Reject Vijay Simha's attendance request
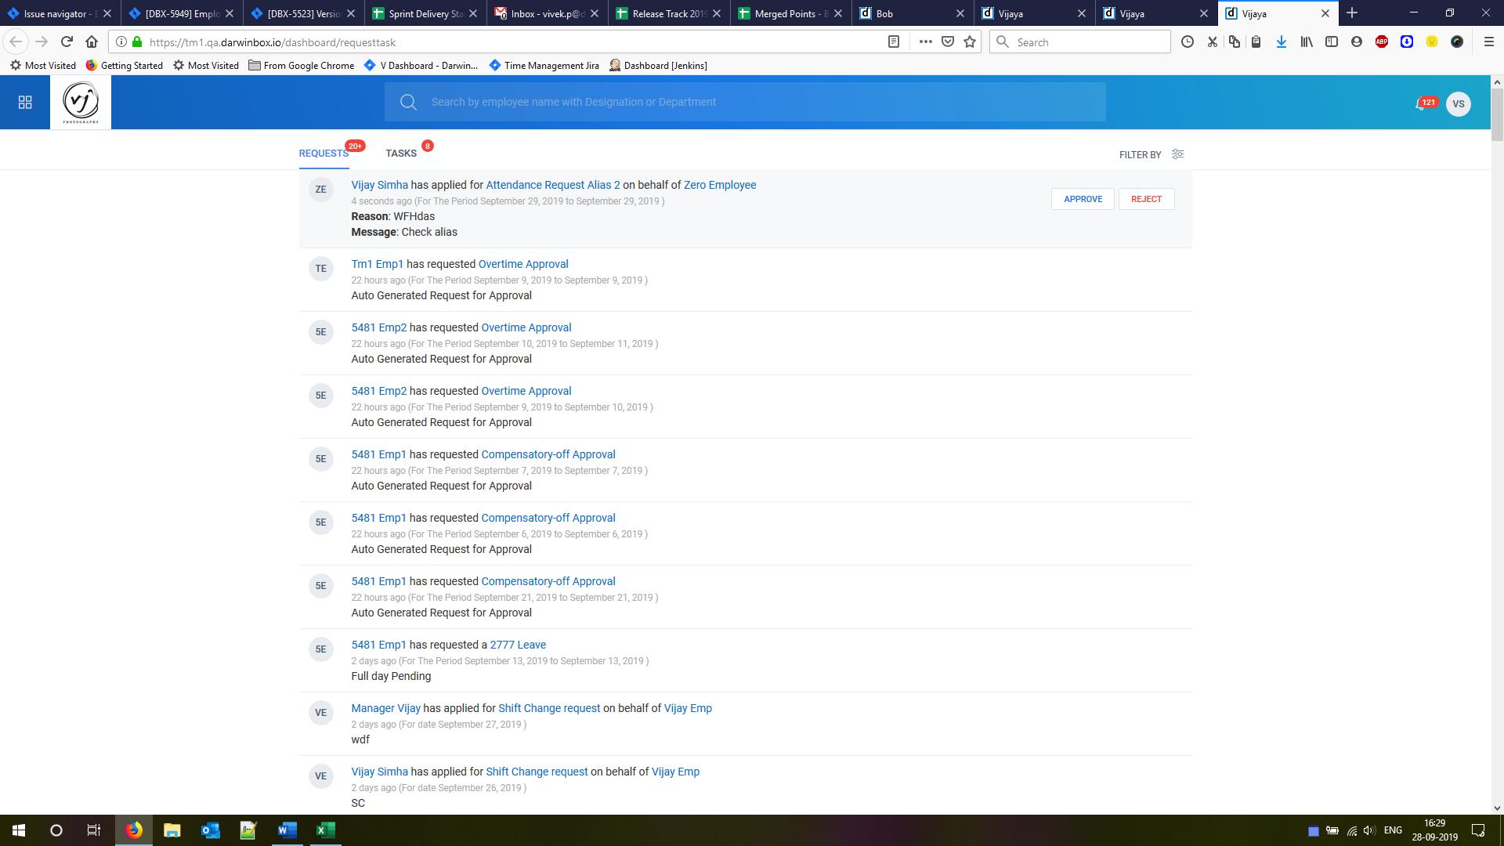This screenshot has width=1504, height=846. click(x=1146, y=199)
